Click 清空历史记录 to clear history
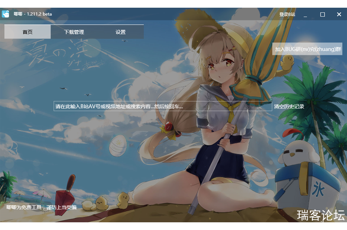Viewport: 347px width, 230px height. pos(289,106)
